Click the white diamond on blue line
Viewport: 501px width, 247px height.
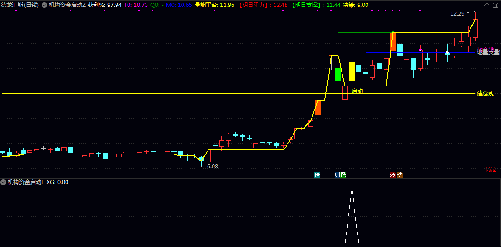pyautogui.click(x=448, y=52)
